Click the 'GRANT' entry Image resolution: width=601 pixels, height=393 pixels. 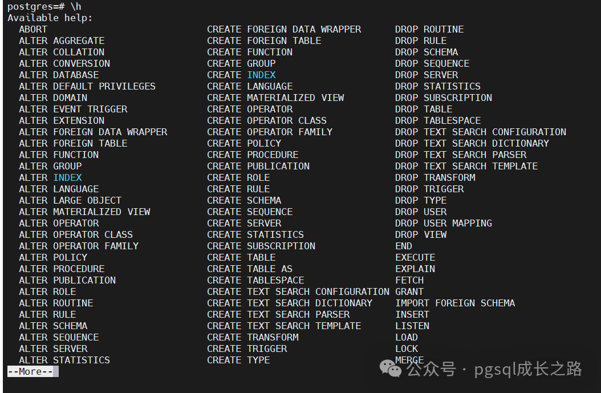coord(410,292)
